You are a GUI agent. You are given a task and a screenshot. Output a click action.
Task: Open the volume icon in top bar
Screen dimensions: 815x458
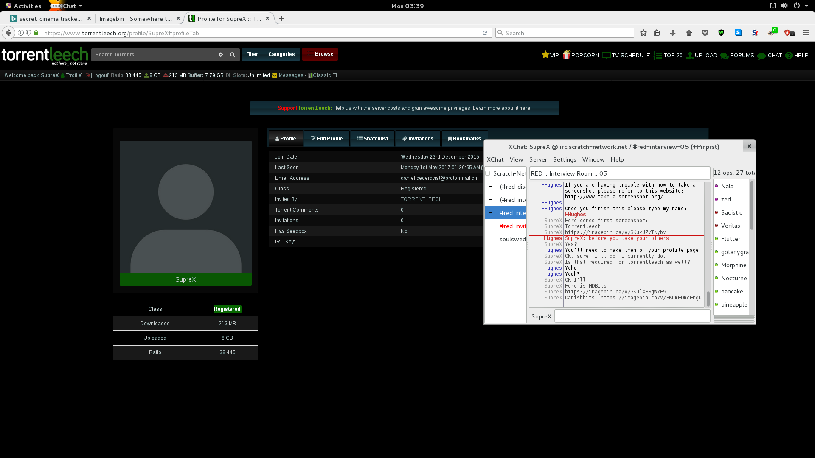pos(784,6)
